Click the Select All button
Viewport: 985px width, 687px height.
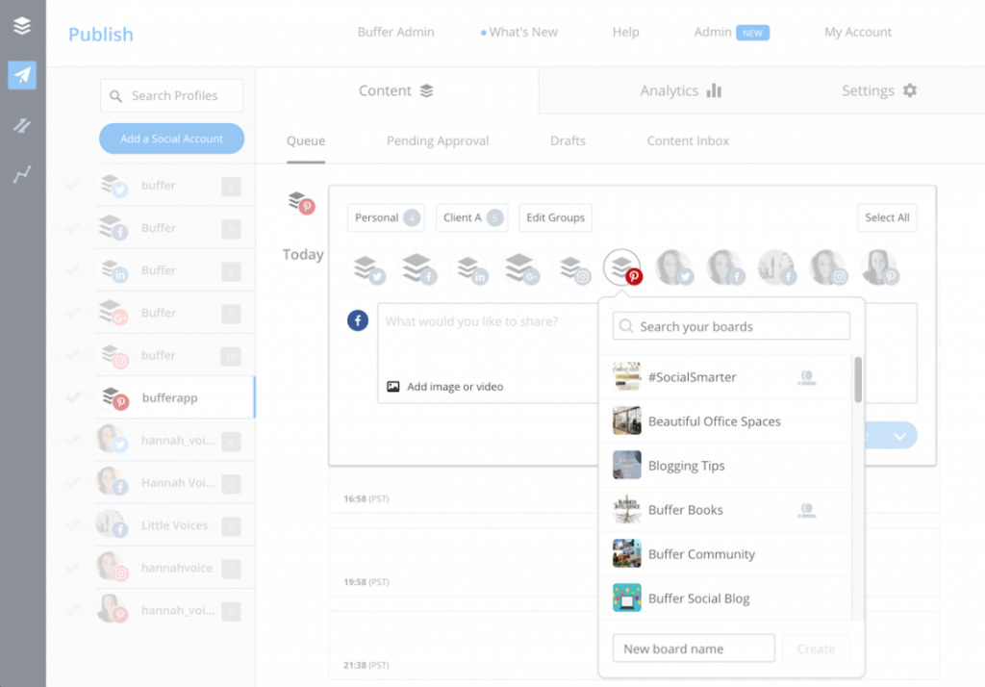(x=887, y=217)
